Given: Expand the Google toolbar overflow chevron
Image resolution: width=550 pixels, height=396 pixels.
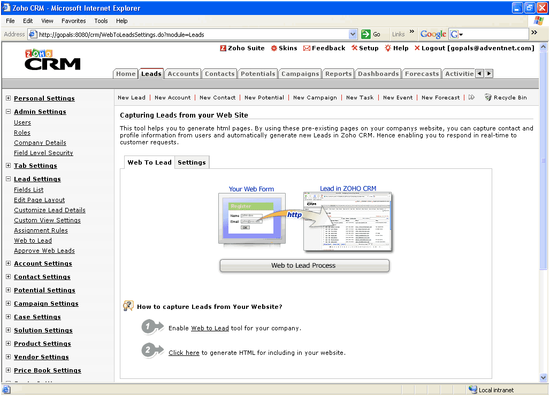Looking at the screenshot, I should [534, 32].
